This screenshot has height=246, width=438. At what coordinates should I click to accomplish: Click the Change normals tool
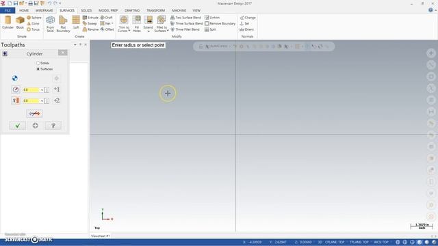click(248, 18)
